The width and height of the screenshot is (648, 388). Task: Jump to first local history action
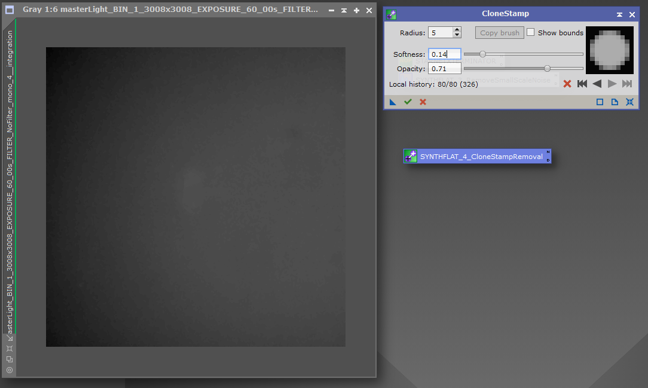[x=582, y=84]
